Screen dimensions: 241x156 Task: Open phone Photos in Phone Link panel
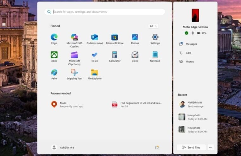tap(187, 62)
